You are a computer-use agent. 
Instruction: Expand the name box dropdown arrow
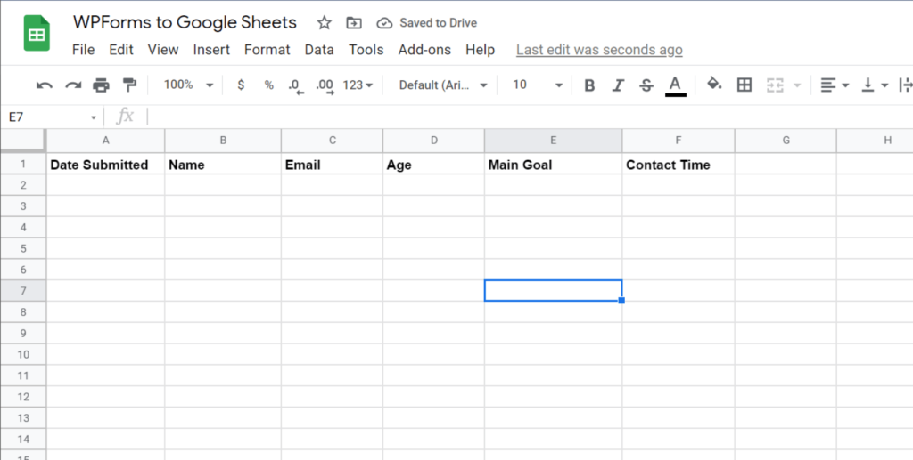click(93, 118)
